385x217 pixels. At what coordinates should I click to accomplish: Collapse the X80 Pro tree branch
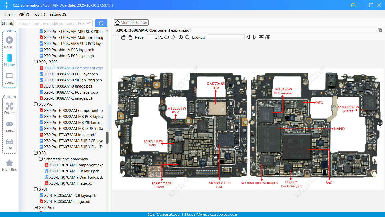[36, 104]
